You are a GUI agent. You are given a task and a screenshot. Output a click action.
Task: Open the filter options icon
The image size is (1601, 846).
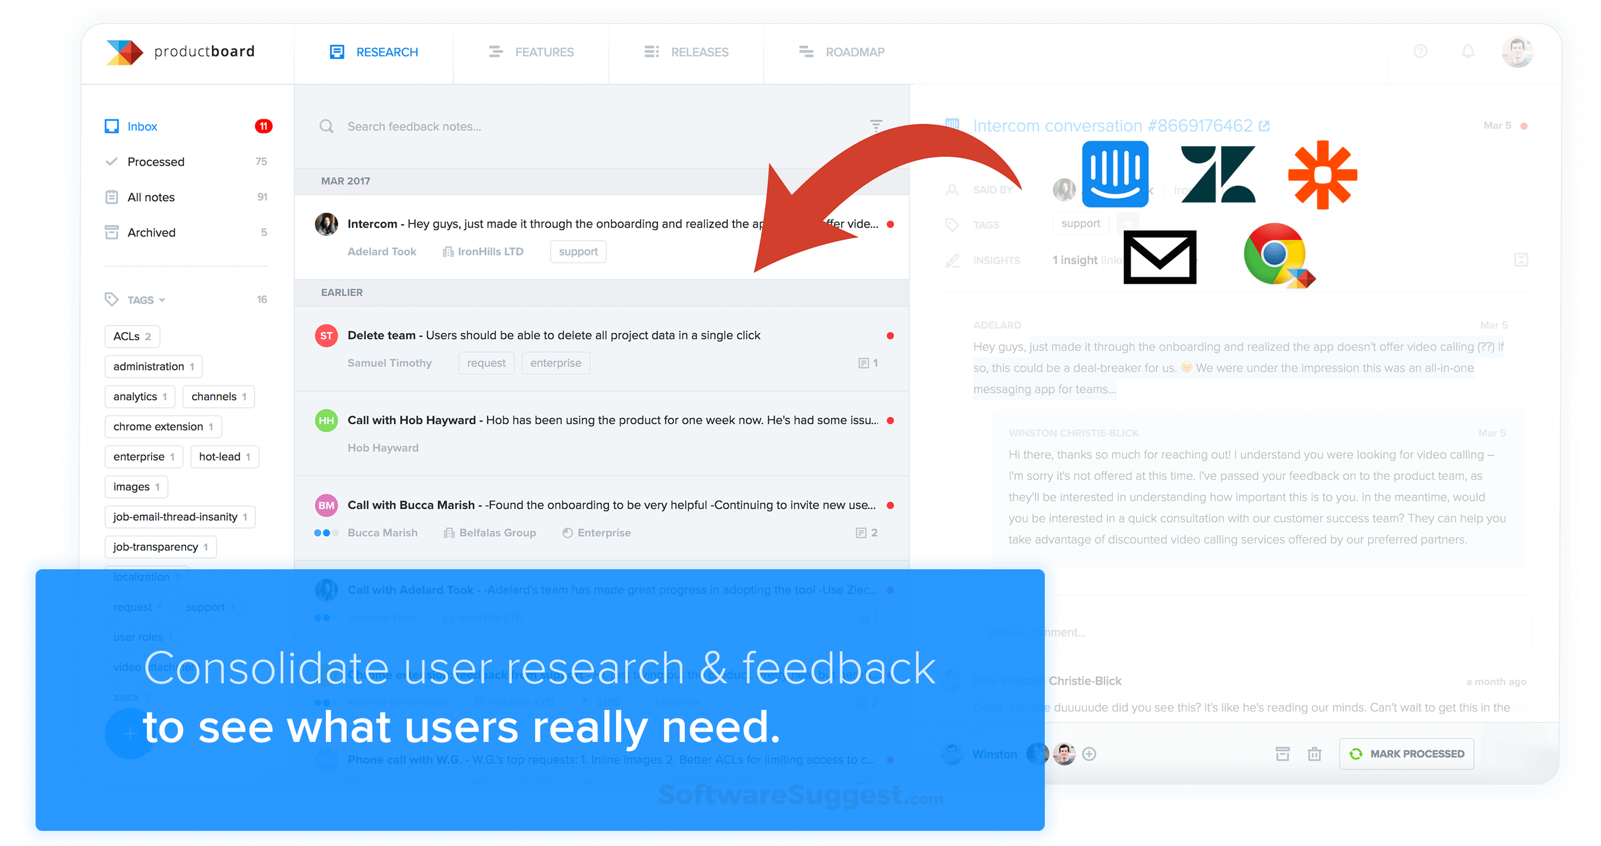[x=876, y=126]
